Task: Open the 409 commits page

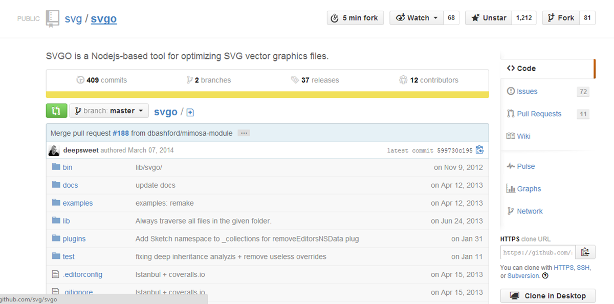Action: click(101, 80)
